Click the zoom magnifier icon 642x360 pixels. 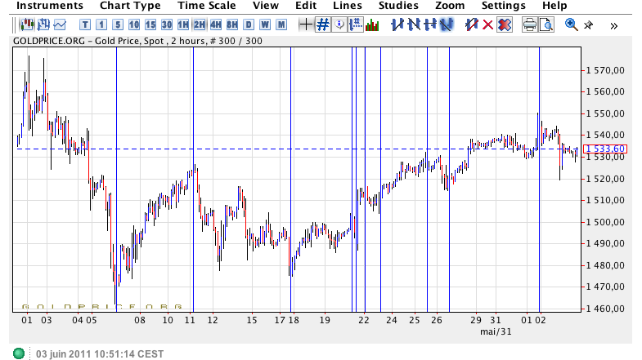571,24
